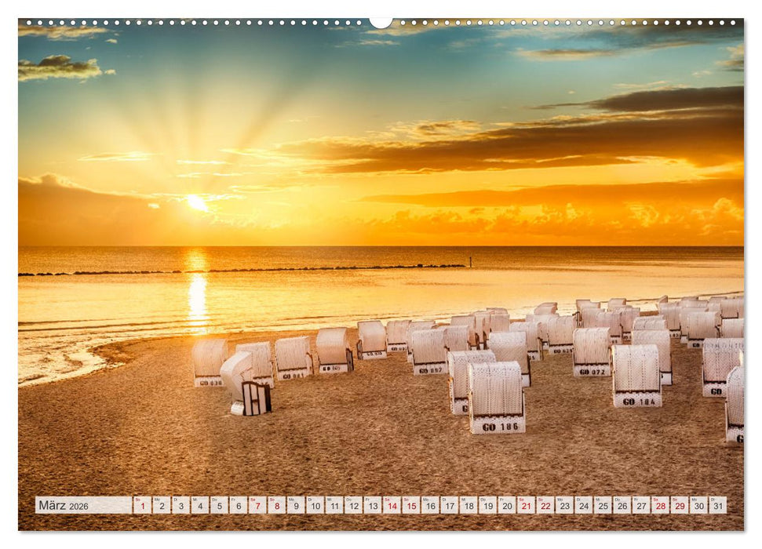
Task: Click the red Sunday 29 cell
Action: (680, 506)
